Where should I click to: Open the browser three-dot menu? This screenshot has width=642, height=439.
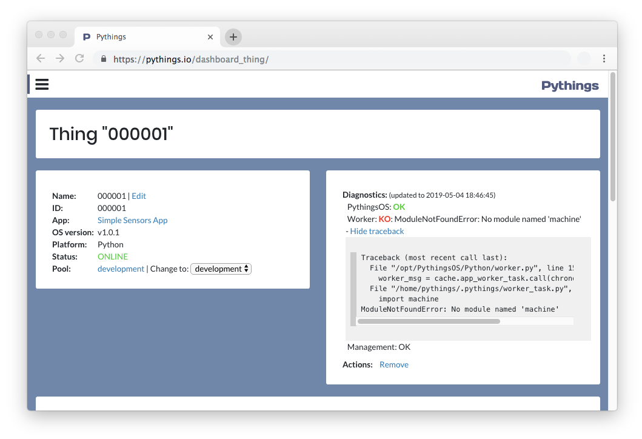pyautogui.click(x=604, y=59)
